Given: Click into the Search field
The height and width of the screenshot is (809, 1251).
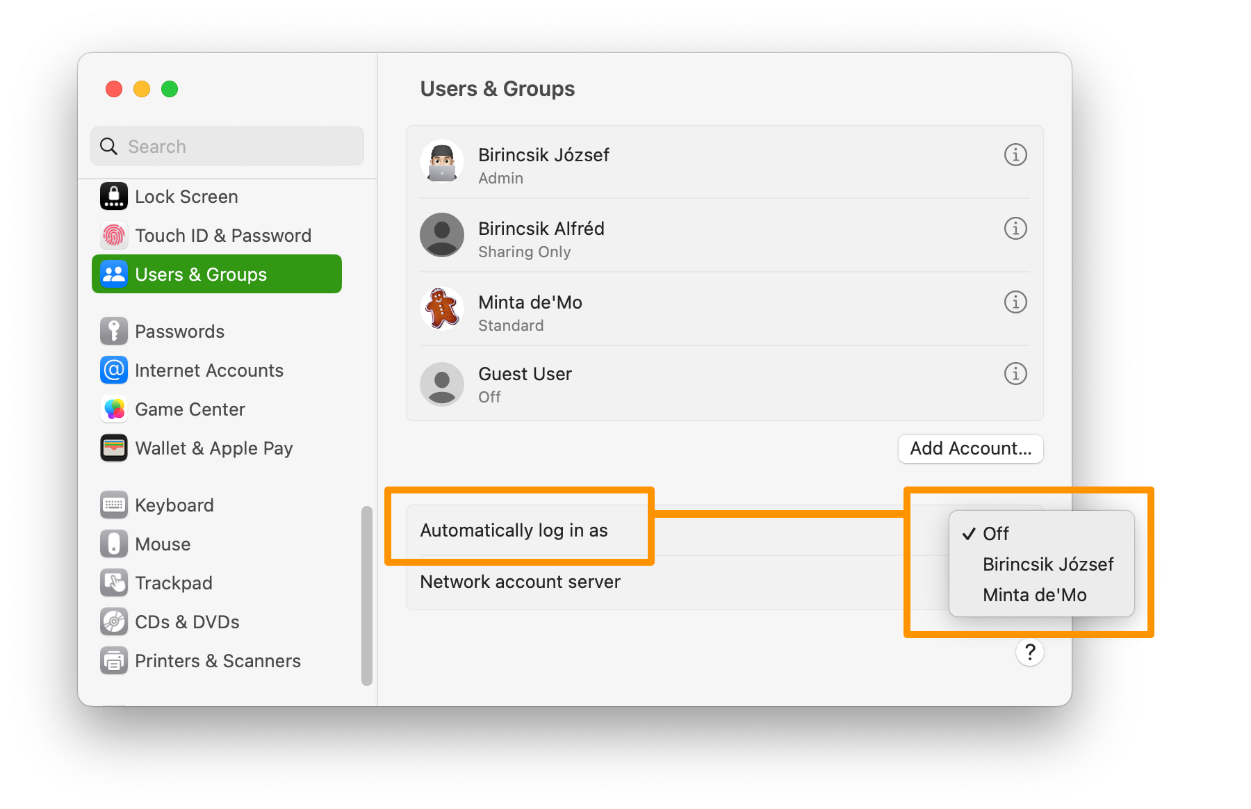Looking at the screenshot, I should [x=227, y=146].
